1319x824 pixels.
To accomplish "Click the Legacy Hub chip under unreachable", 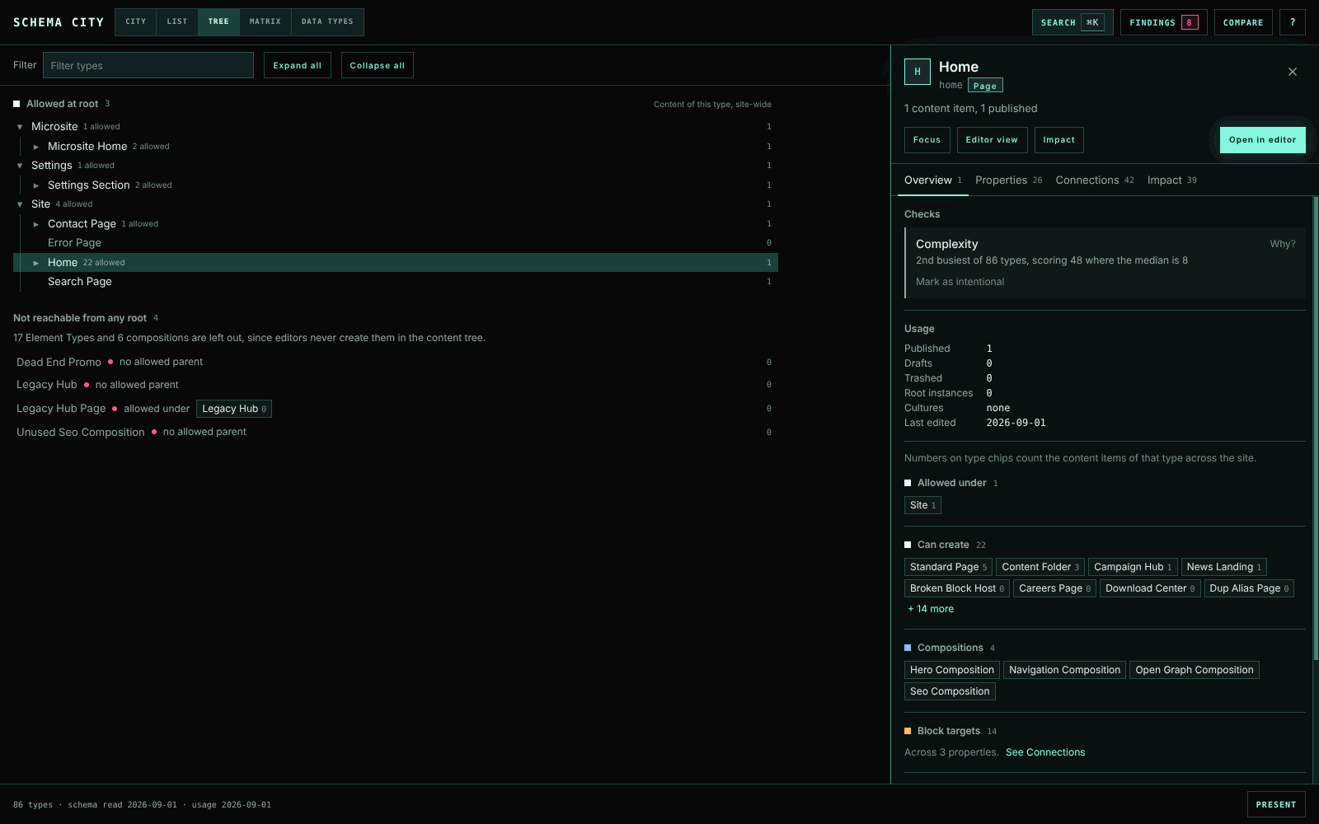I will 234,409.
